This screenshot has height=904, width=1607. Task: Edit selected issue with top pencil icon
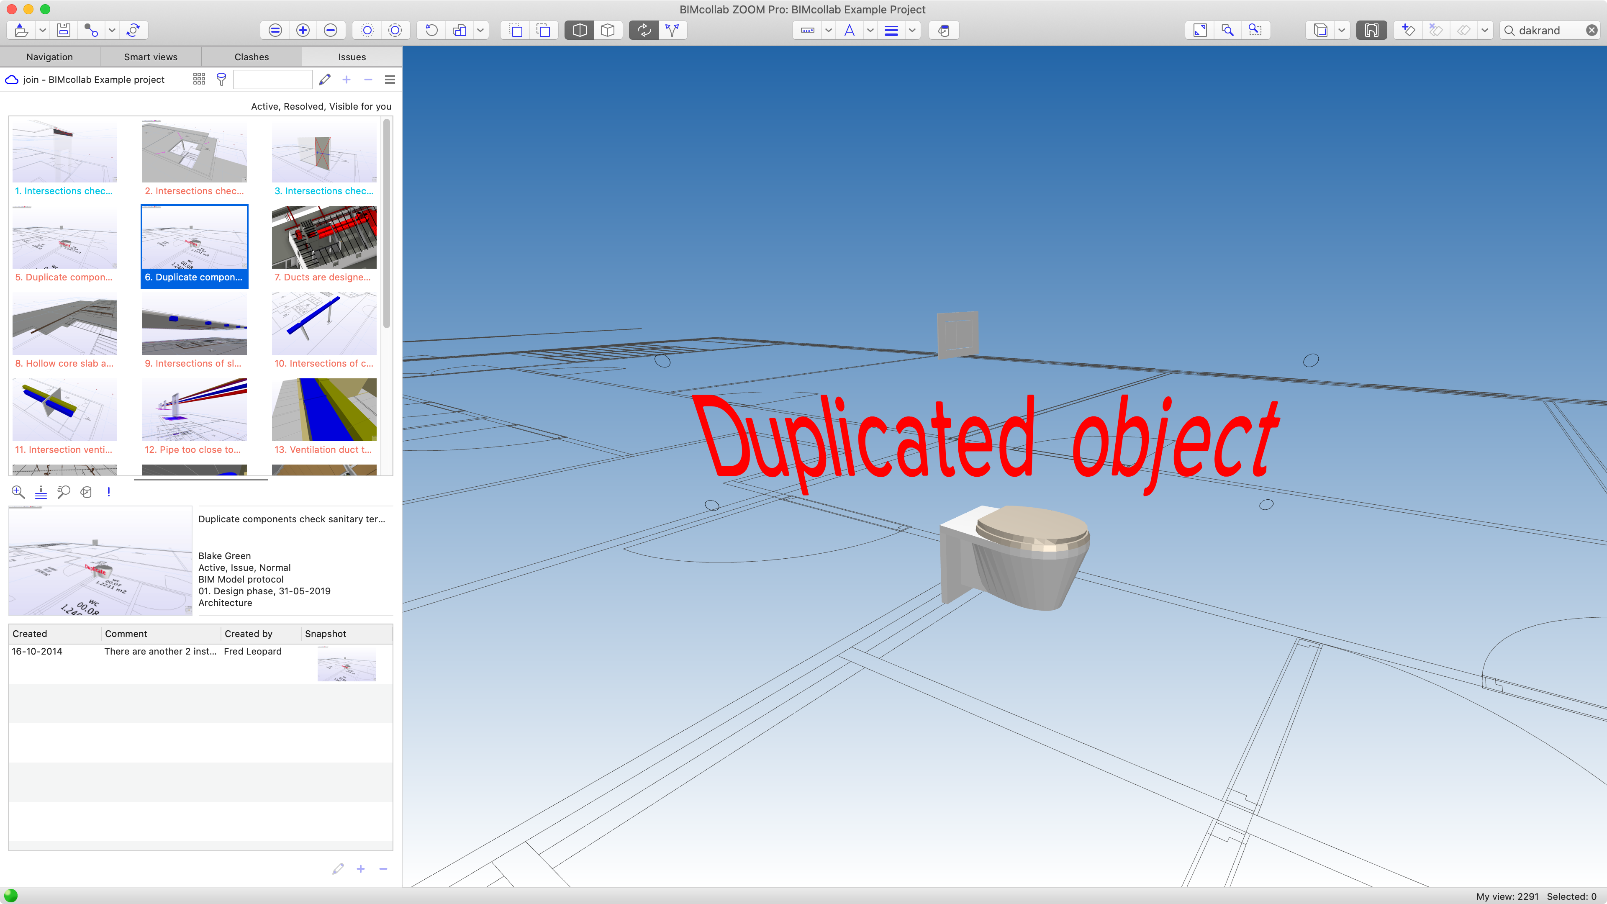point(324,79)
